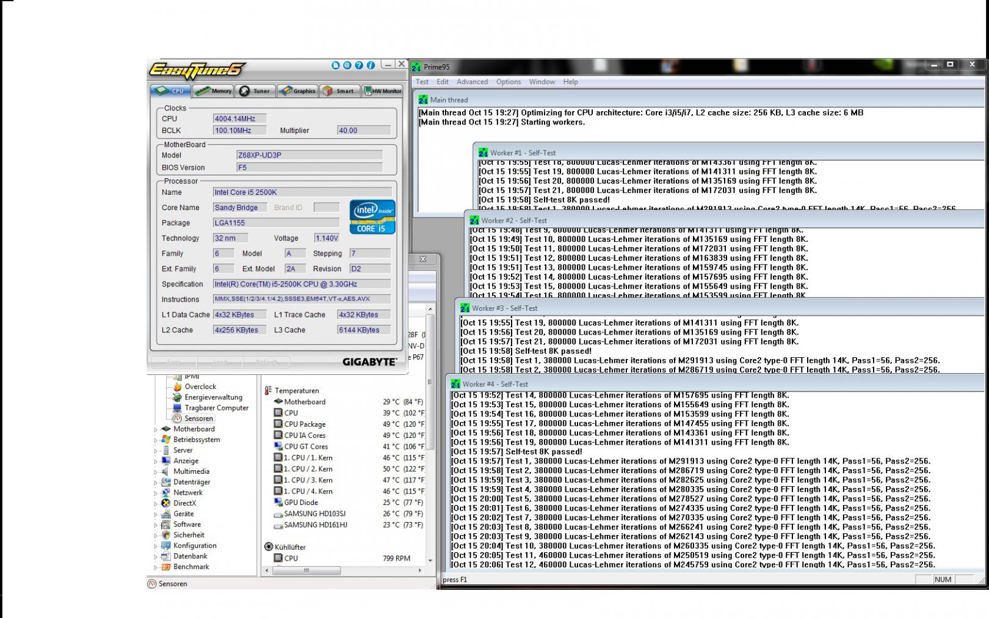Click the Prime95 application icon in title bar

(x=416, y=67)
